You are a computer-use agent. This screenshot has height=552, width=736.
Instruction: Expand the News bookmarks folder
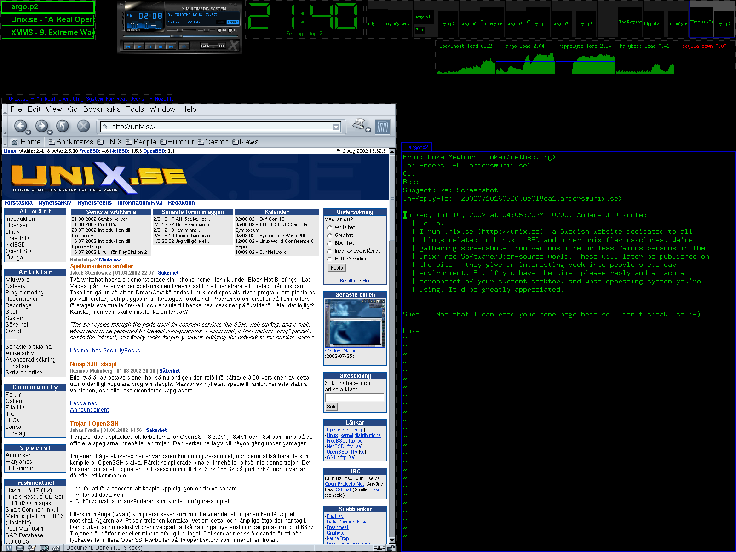coord(245,142)
